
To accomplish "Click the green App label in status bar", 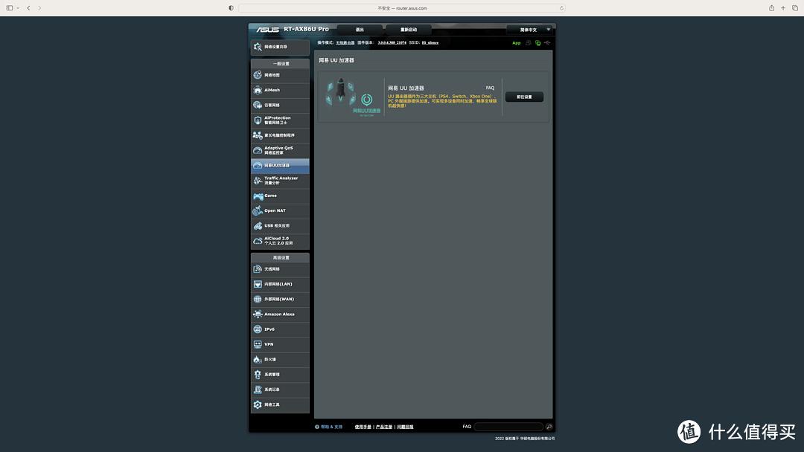I will point(517,43).
